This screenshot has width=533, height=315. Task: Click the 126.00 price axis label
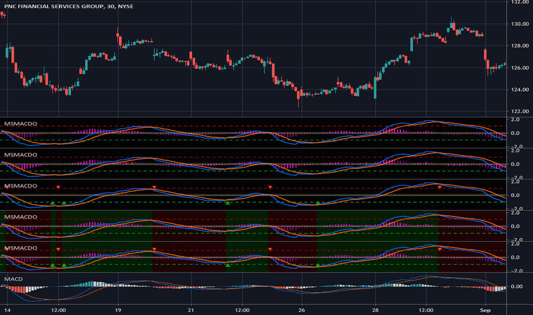pos(520,68)
